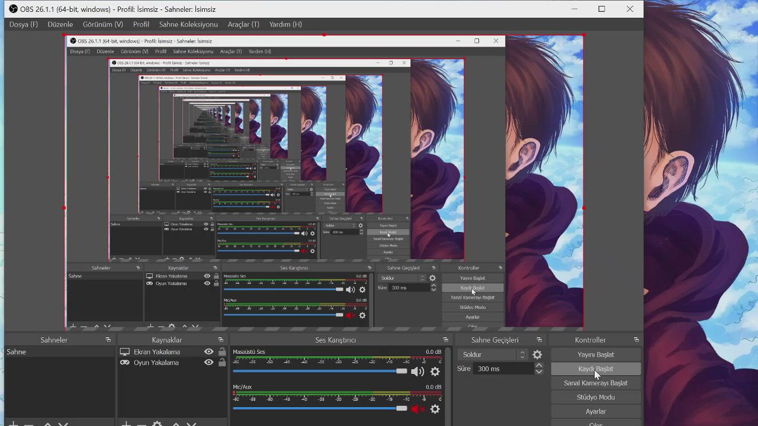The height and width of the screenshot is (426, 758).
Task: Unmute Mic/Aux via the red speaker icon
Action: tap(418, 409)
